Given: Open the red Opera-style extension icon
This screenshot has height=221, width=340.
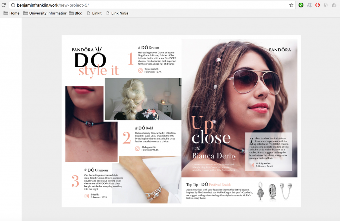Looking at the screenshot, I should (317, 5).
